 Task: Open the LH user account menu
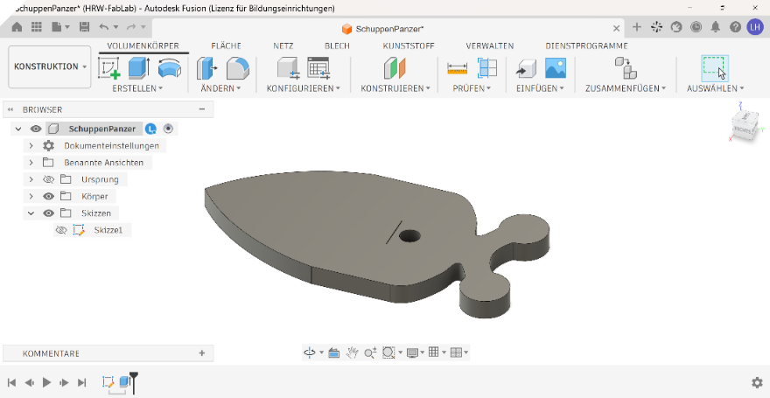coord(755,27)
